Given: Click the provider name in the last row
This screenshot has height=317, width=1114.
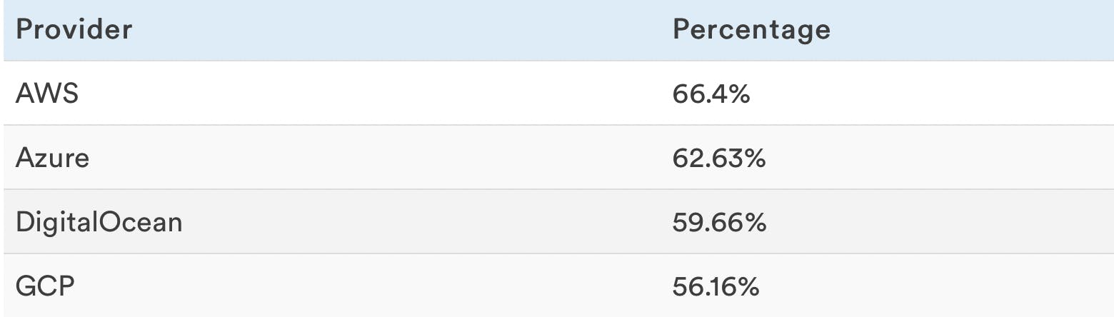Looking at the screenshot, I should (45, 286).
